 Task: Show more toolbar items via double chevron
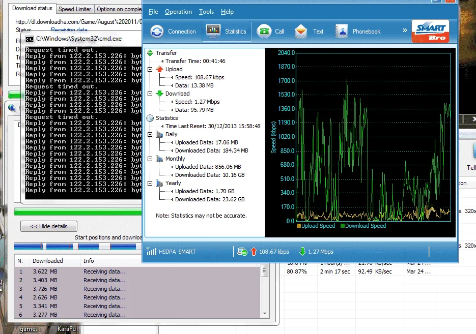(x=405, y=31)
